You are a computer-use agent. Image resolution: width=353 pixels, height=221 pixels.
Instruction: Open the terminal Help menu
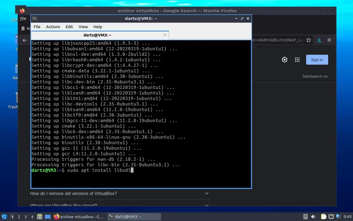coord(98,27)
